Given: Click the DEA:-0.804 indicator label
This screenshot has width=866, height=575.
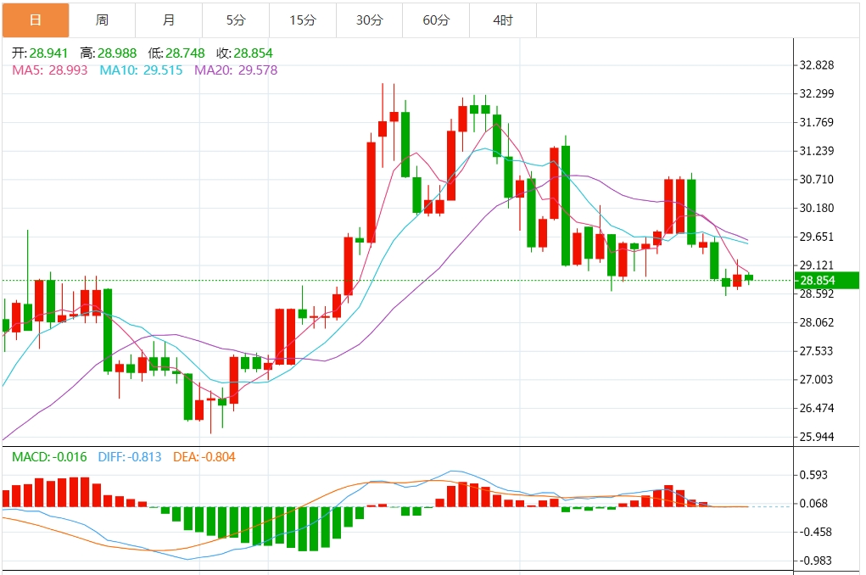Looking at the screenshot, I should (204, 457).
